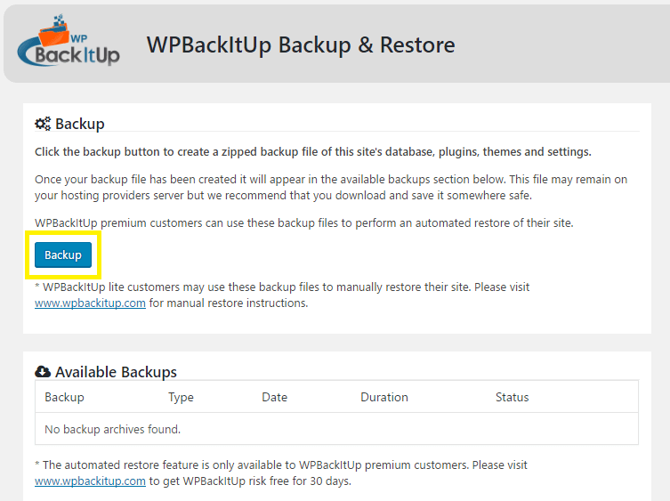Click the 'automated restore feature' footnote text
This screenshot has height=501, width=670.
click(x=281, y=473)
